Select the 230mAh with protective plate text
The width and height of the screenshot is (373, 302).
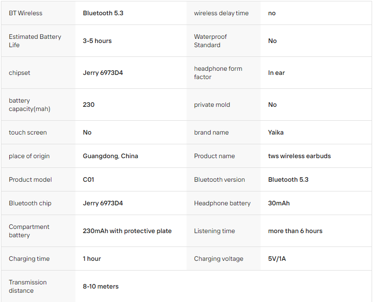coord(127,231)
